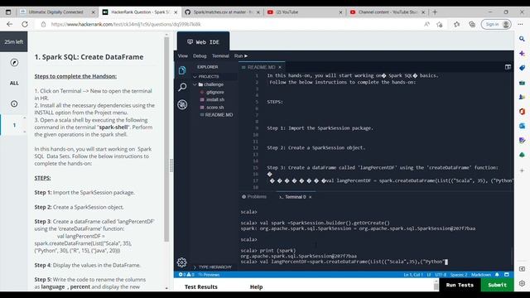
Task: Click the Markdown language mode in status bar
Action: tap(481, 275)
